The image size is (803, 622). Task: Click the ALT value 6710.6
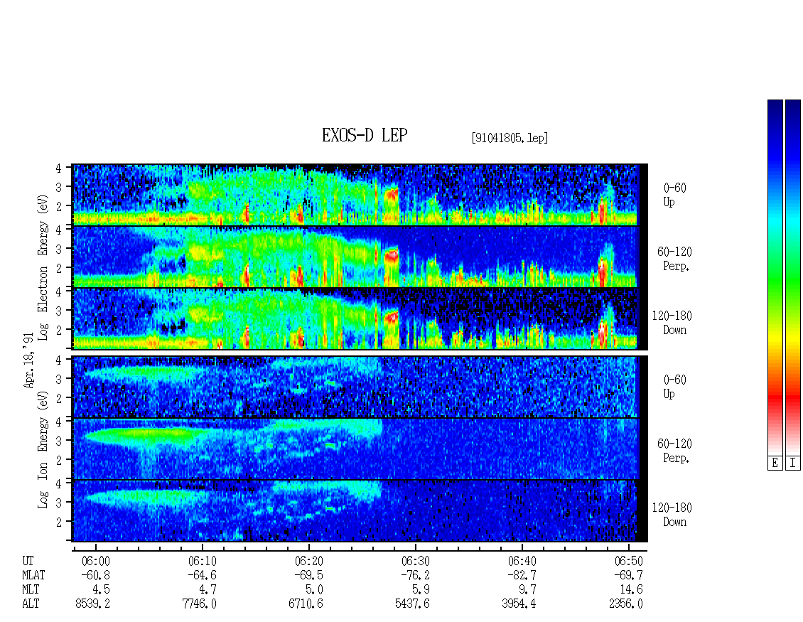pyautogui.click(x=306, y=604)
